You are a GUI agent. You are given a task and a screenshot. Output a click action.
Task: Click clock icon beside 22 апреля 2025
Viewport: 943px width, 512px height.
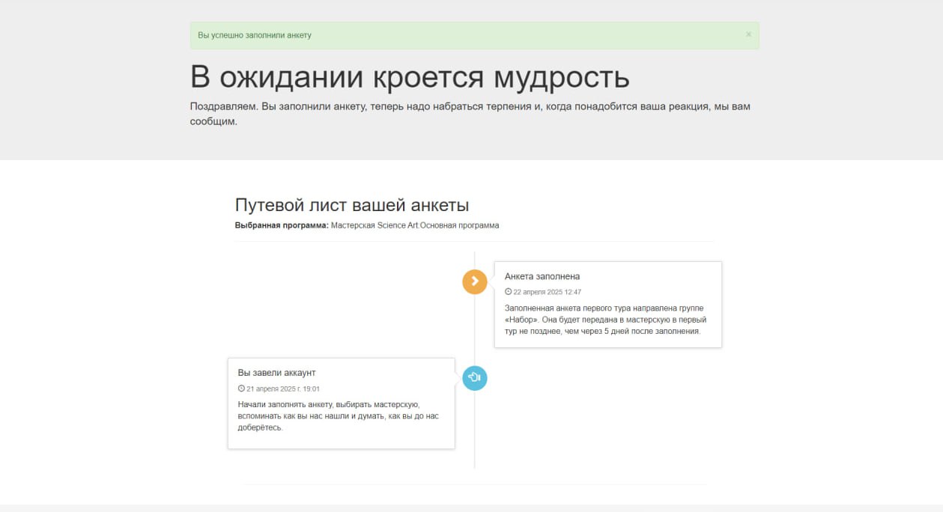pyautogui.click(x=509, y=292)
